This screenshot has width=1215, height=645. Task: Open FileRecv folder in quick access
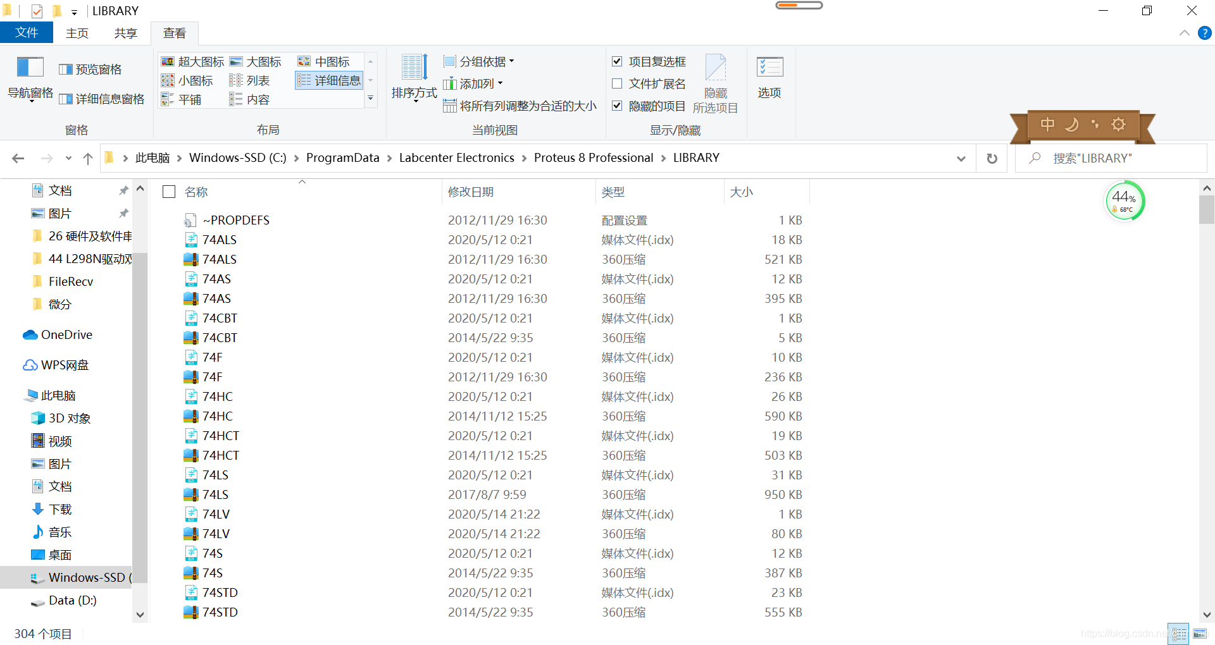pyautogui.click(x=62, y=281)
